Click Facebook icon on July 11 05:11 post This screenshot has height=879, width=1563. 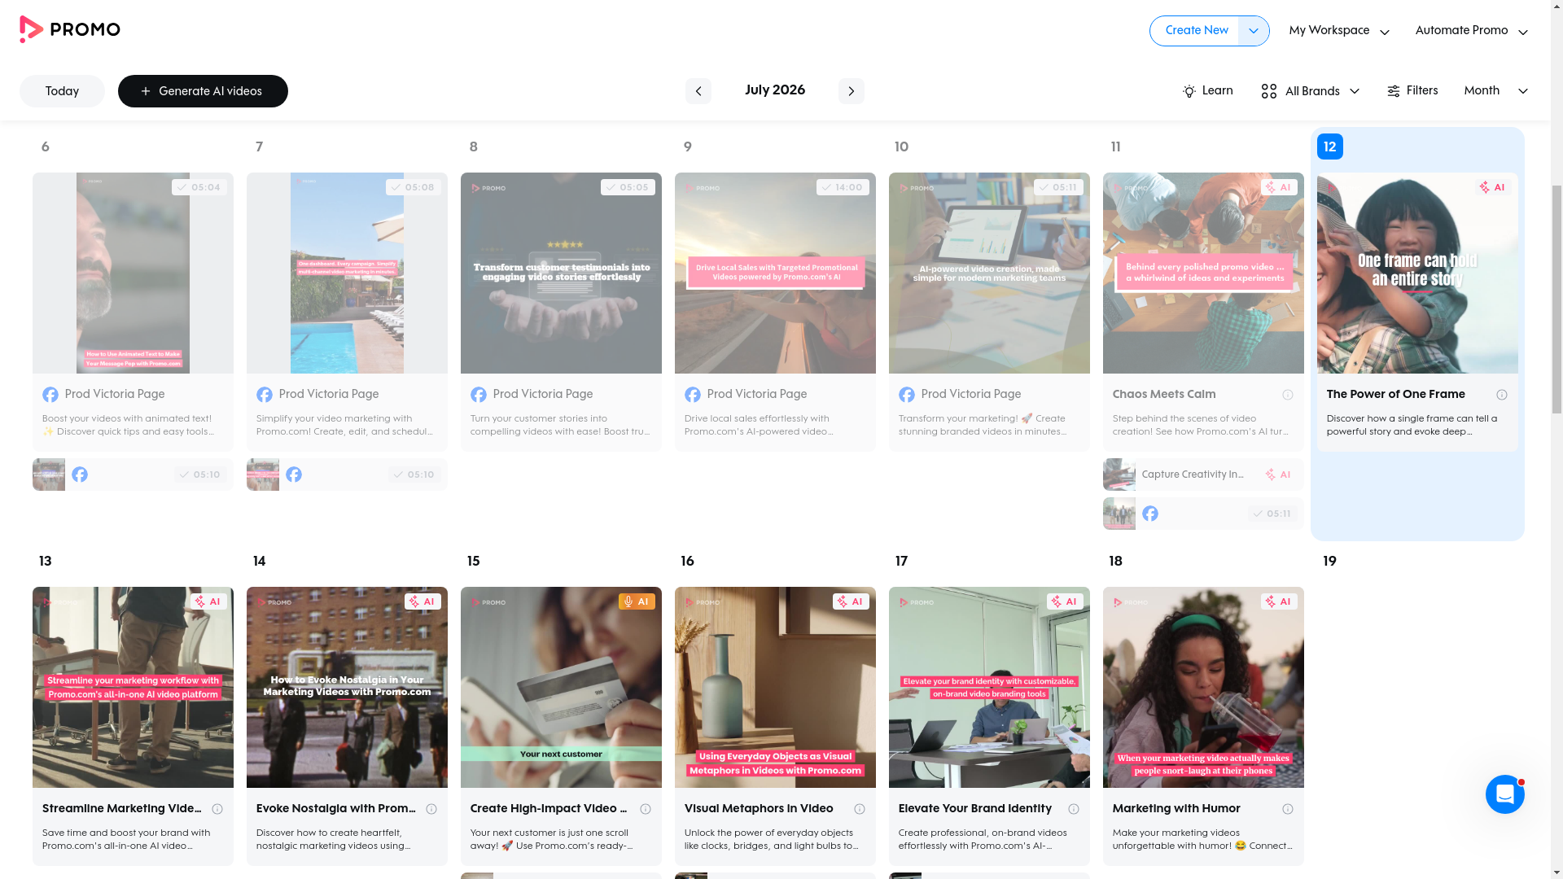pyautogui.click(x=1150, y=514)
